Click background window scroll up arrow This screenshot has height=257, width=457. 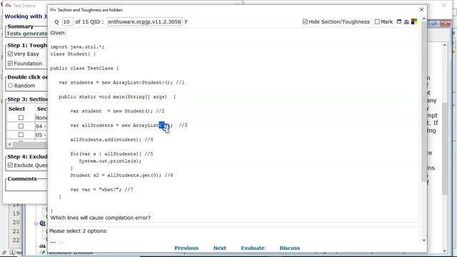(x=444, y=45)
